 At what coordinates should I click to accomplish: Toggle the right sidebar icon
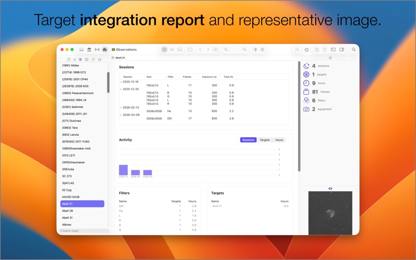342,49
